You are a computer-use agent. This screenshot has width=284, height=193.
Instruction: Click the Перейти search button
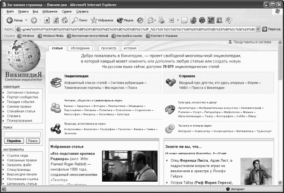tap(14, 141)
